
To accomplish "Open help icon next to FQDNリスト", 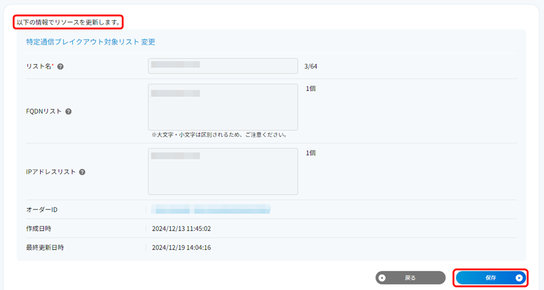I will (68, 111).
